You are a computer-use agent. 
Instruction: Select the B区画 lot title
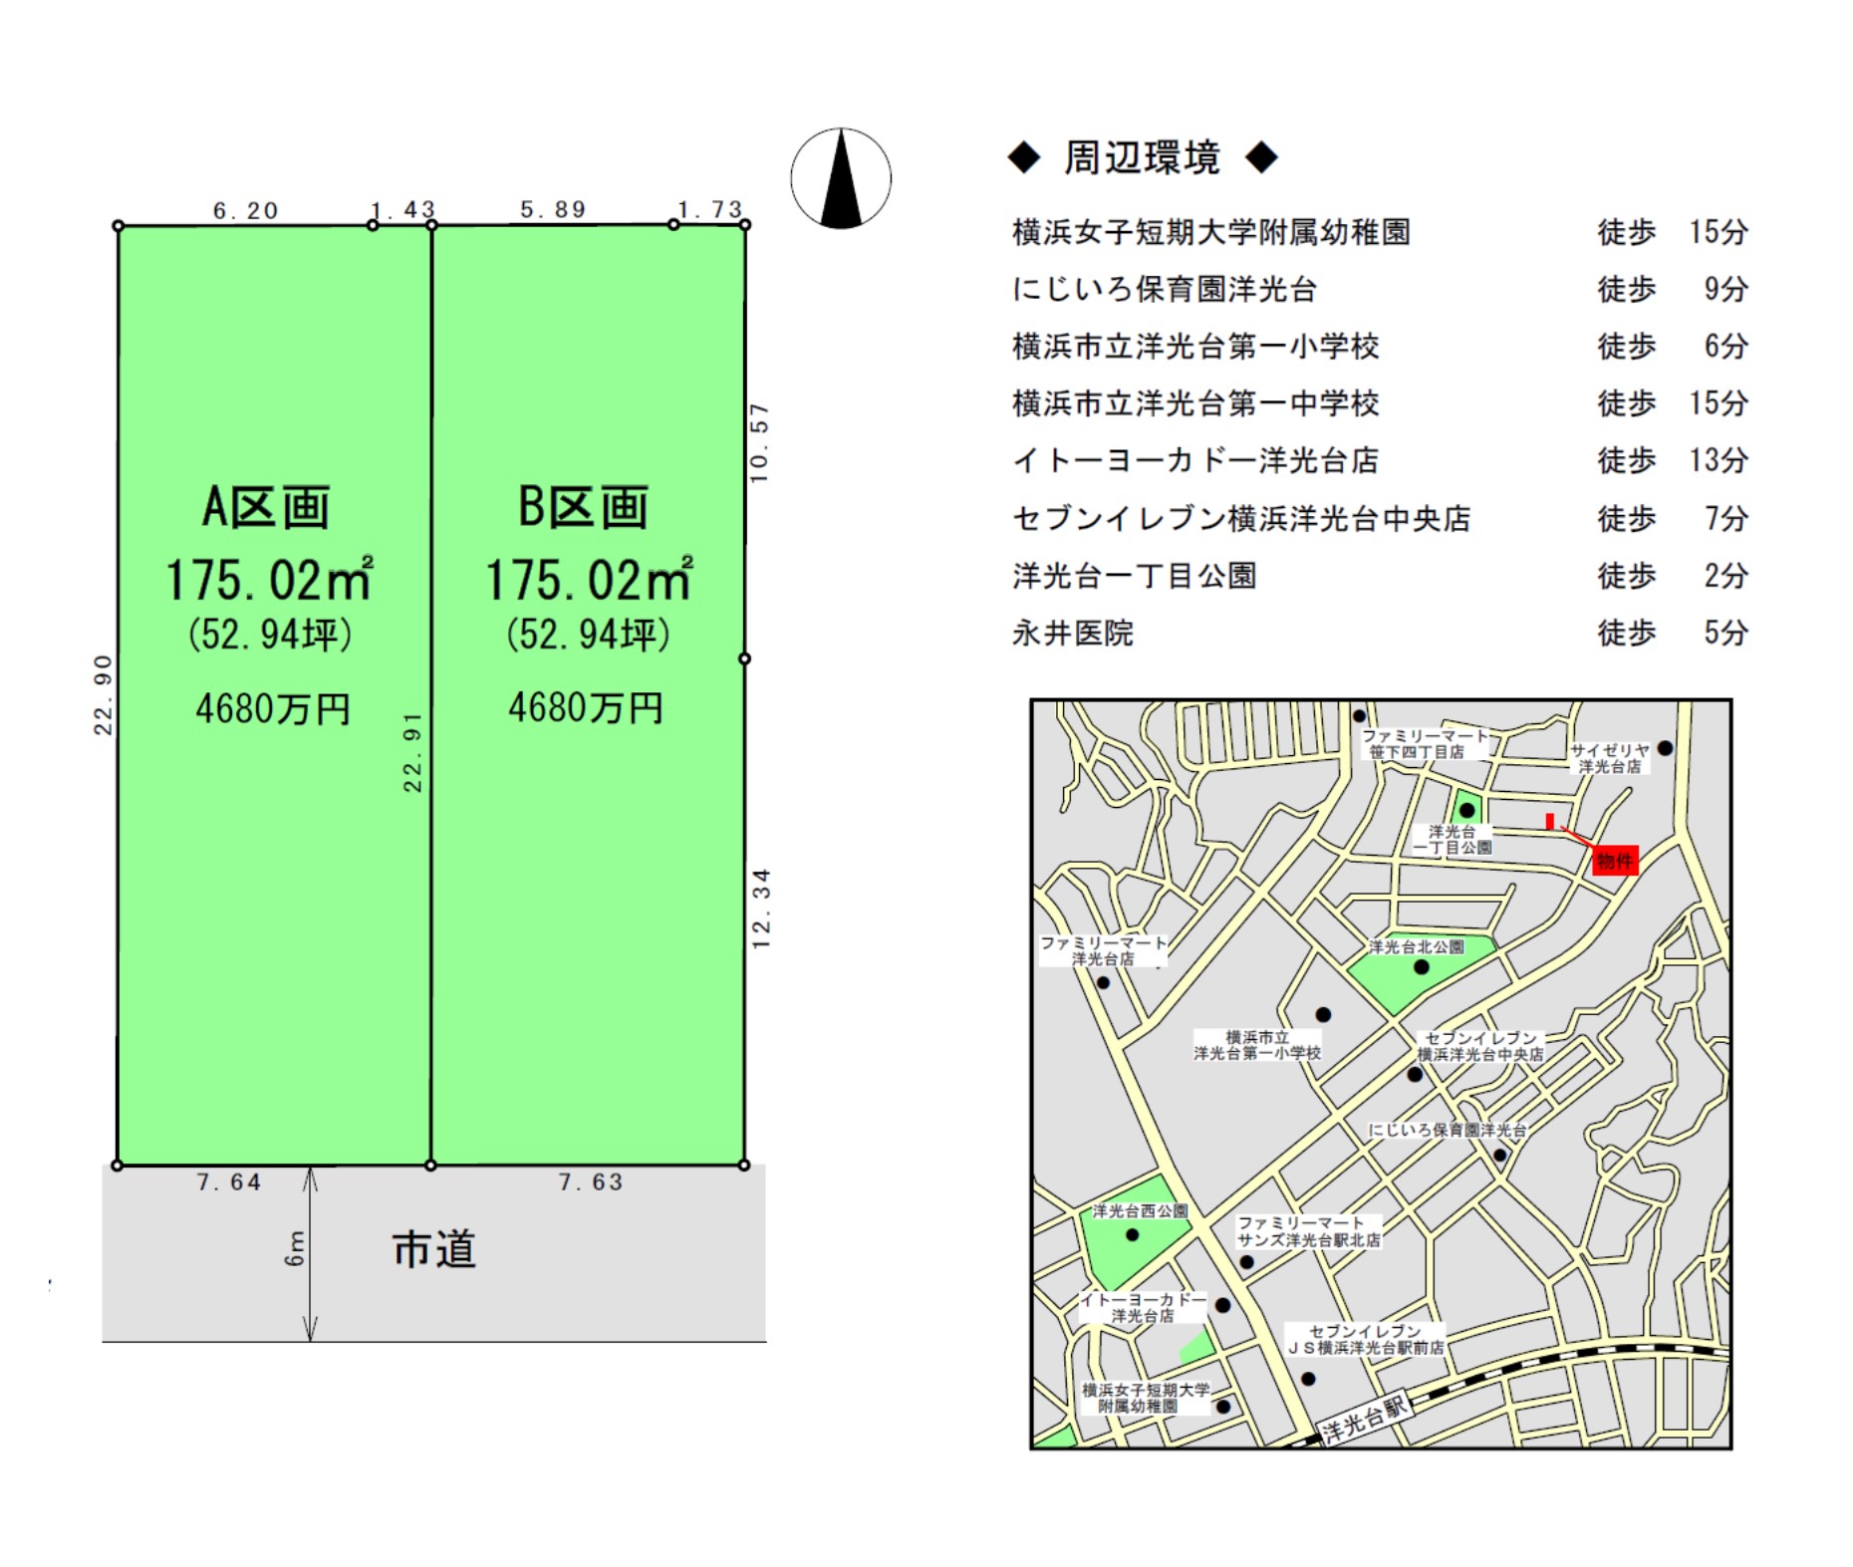pos(584,507)
